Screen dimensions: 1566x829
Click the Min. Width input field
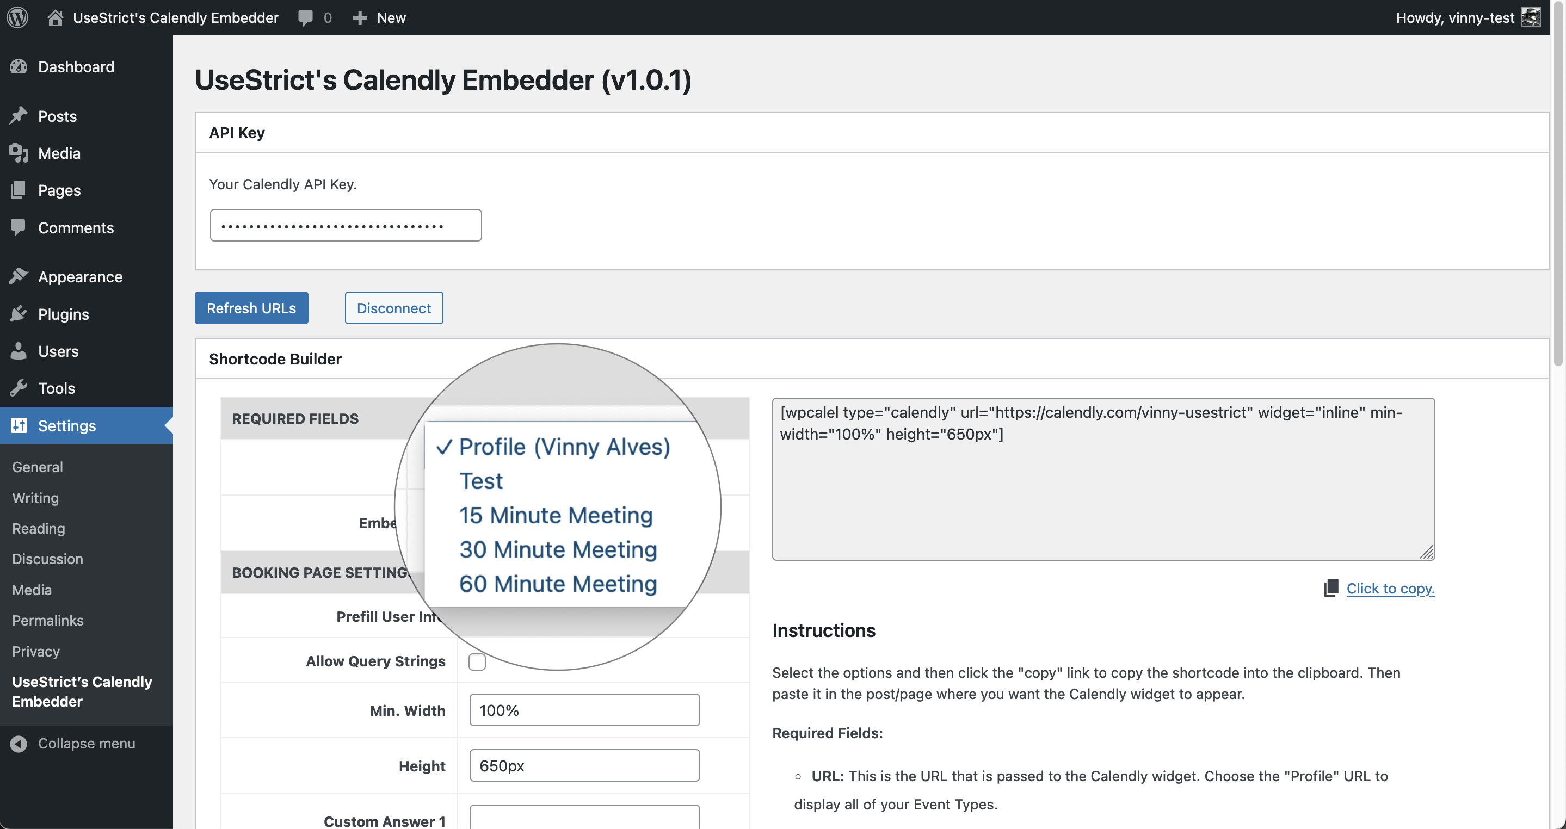pyautogui.click(x=584, y=710)
